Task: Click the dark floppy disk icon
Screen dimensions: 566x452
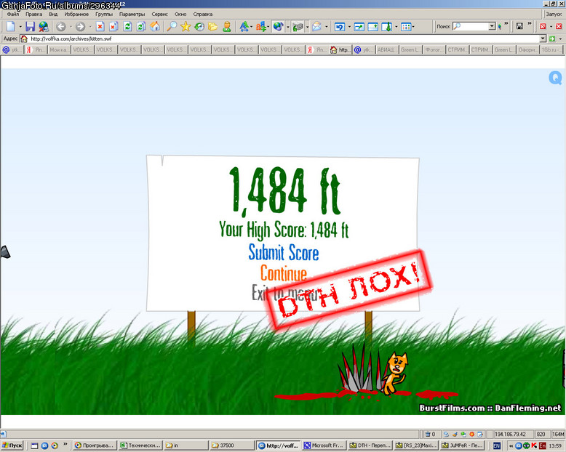Action: [519, 26]
